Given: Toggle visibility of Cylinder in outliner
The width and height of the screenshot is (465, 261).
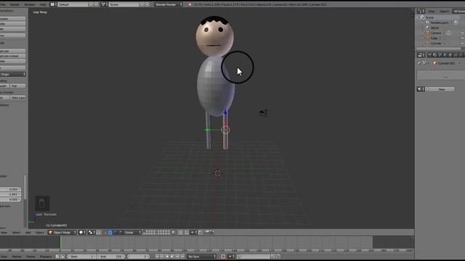Looking at the screenshot, I should click(462, 43).
